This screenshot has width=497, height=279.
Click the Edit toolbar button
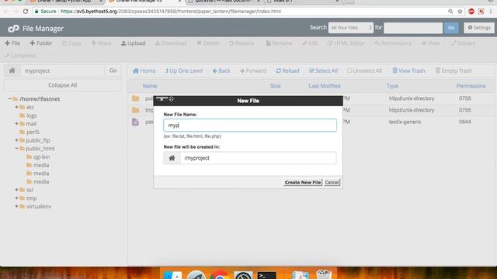tap(310, 43)
